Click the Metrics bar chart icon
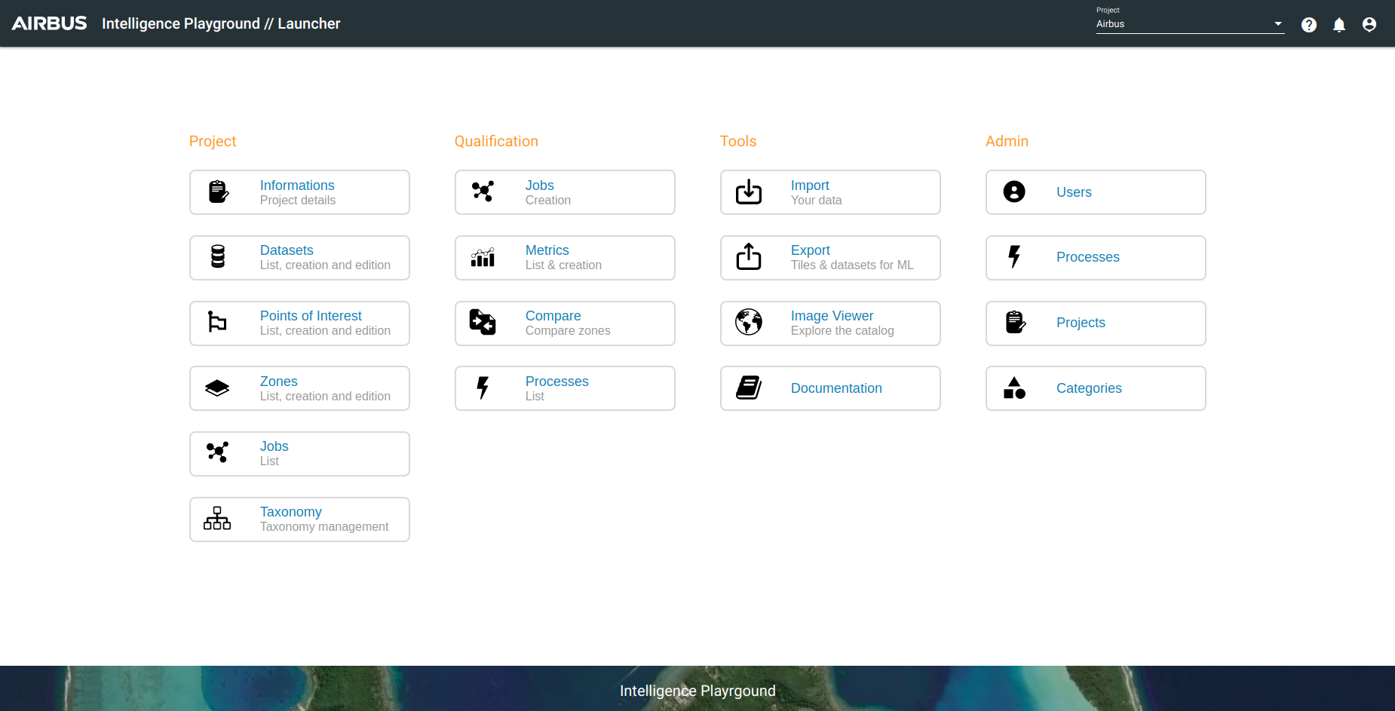 pyautogui.click(x=483, y=257)
